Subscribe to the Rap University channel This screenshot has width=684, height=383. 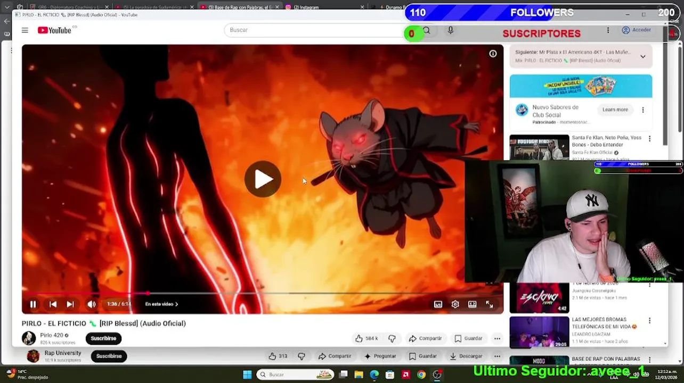coord(109,356)
